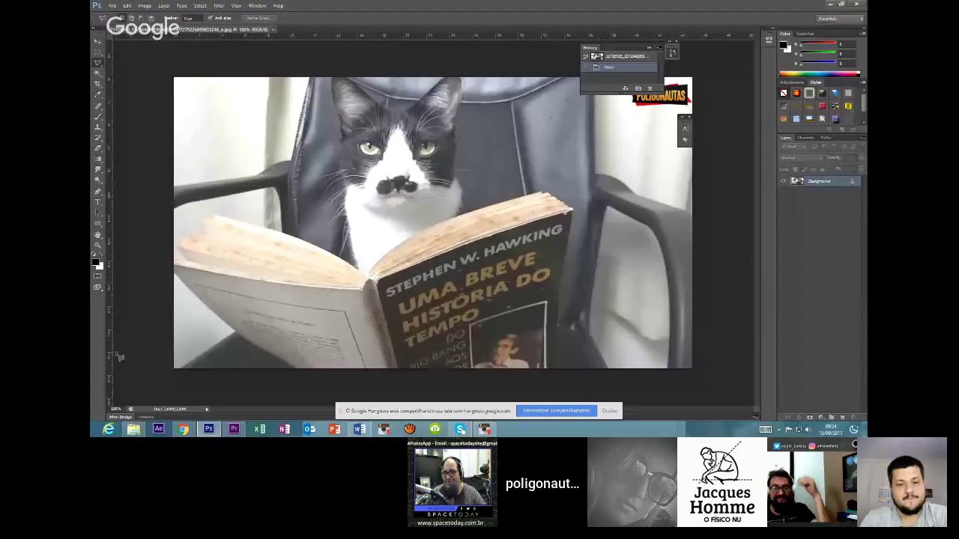The image size is (959, 539).
Task: Click Ocultar to hide sharing bar
Action: (610, 410)
